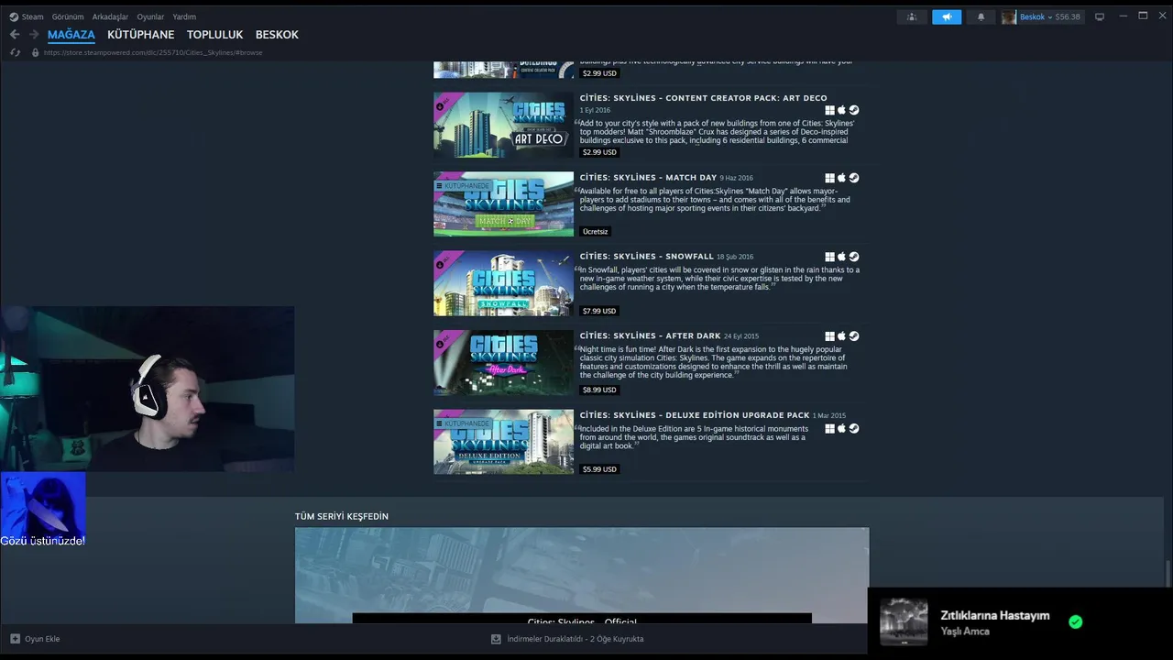Click the store URL address text

153,52
